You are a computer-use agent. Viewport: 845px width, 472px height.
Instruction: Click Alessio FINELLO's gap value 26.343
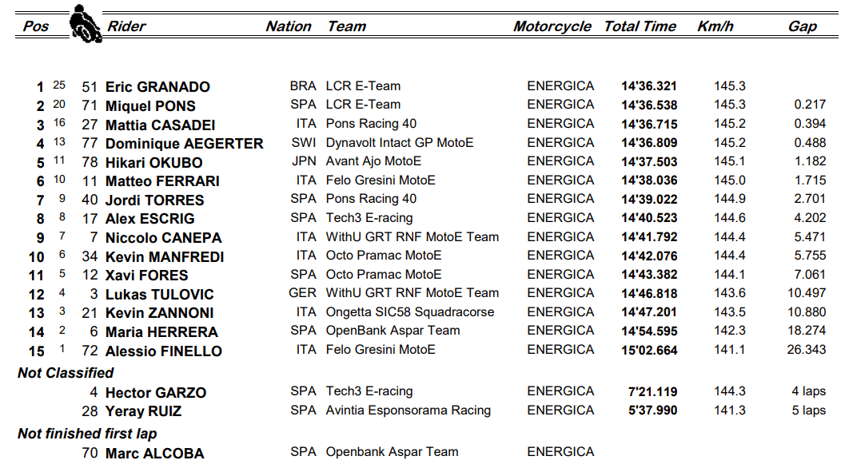805,350
